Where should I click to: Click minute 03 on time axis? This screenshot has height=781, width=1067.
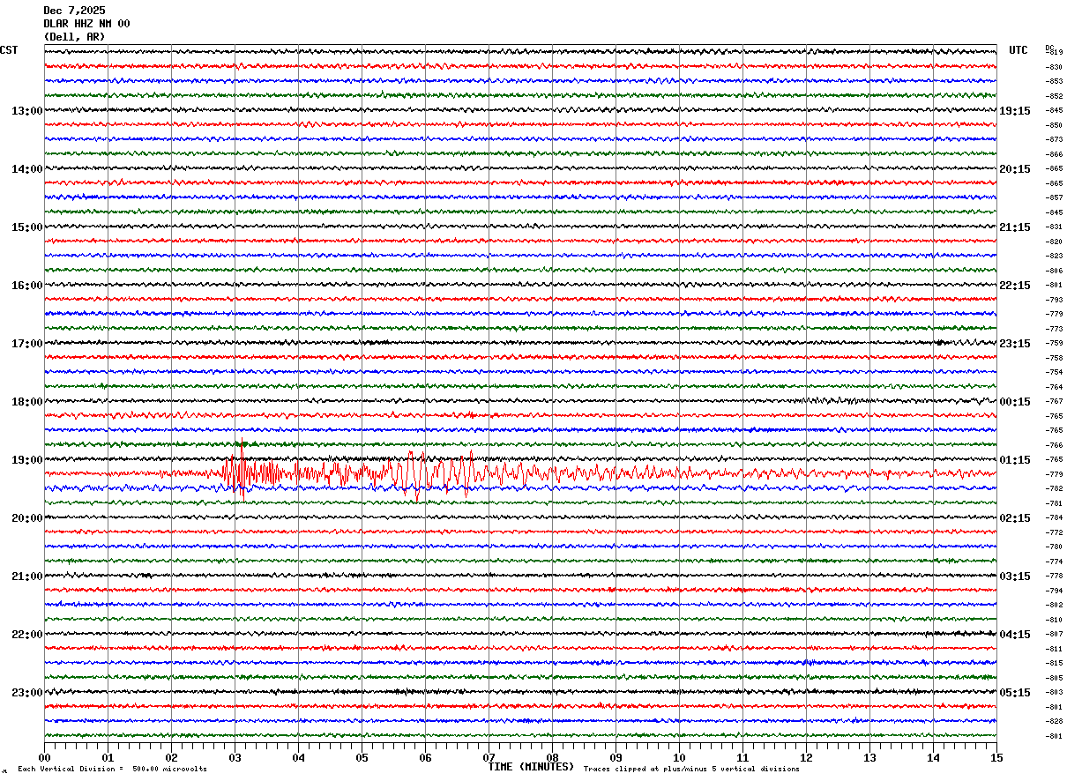pyautogui.click(x=235, y=757)
